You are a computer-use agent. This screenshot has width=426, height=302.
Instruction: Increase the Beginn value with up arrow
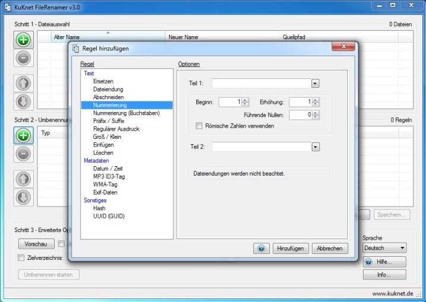click(246, 100)
